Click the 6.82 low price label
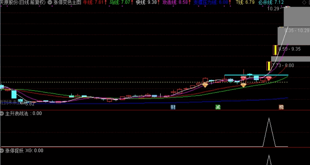Screen dimensions: 310x165 [x=30, y=104]
